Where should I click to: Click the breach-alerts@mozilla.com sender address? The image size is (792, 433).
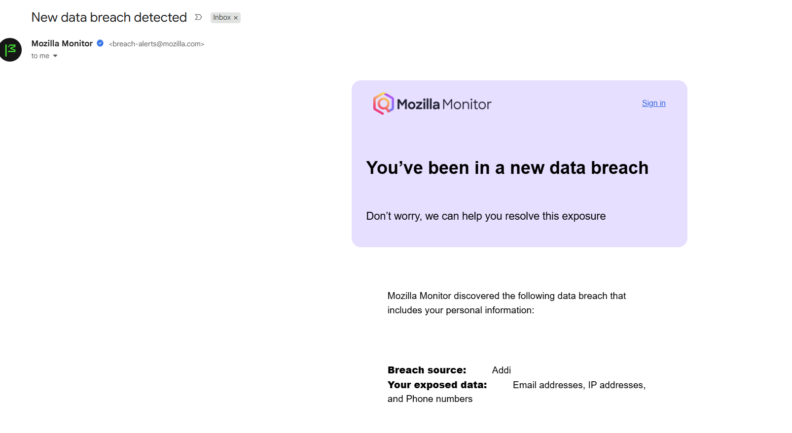(x=156, y=44)
